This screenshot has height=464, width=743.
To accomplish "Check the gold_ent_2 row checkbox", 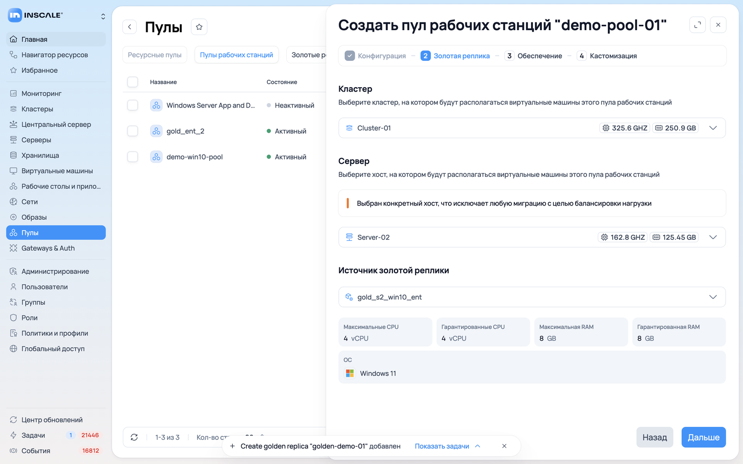I will [133, 131].
